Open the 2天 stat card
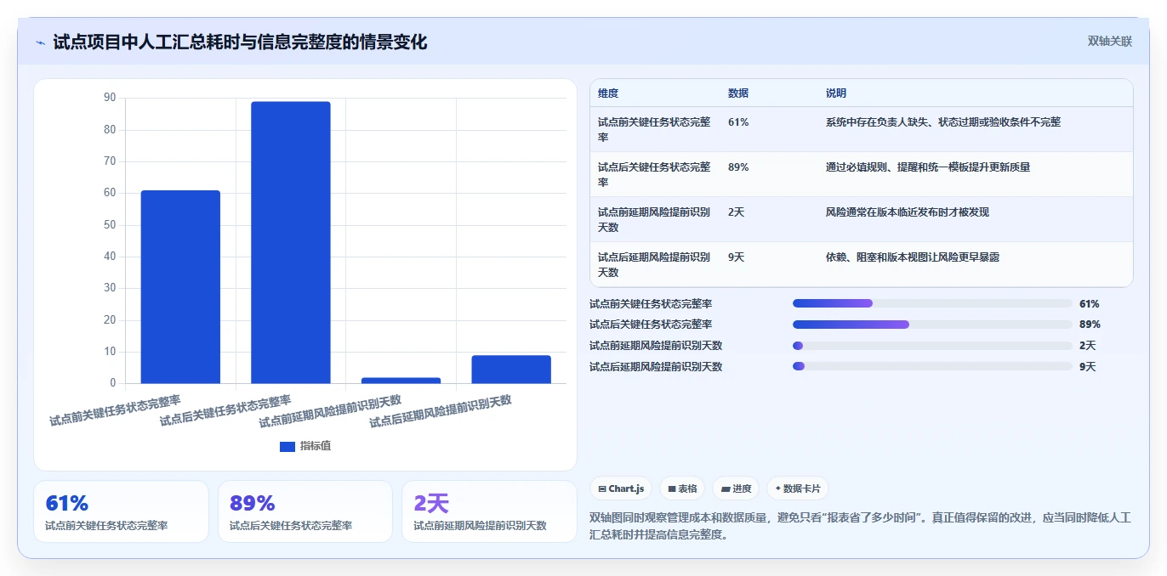1167x576 pixels. coord(489,511)
